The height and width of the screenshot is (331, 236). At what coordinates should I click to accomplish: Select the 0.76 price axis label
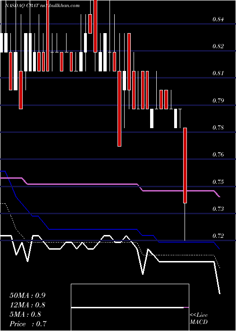click(x=218, y=155)
